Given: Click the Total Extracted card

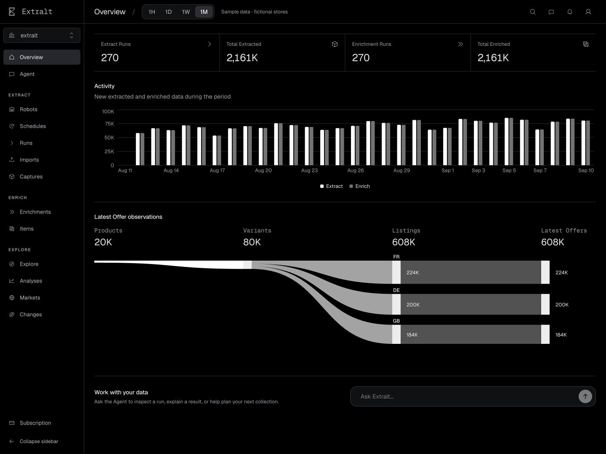Looking at the screenshot, I should (282, 53).
